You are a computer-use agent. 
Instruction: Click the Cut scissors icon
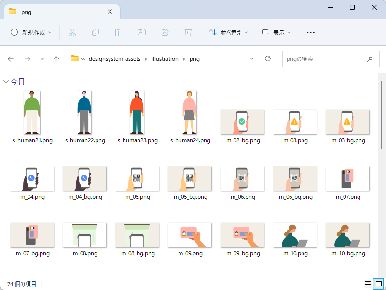click(x=72, y=32)
